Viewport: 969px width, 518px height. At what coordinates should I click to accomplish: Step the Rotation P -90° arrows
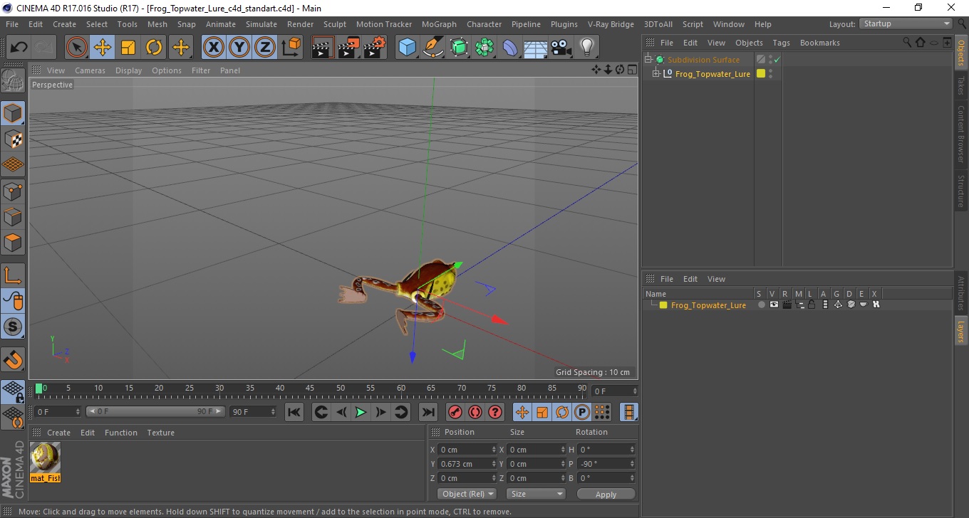pos(631,464)
